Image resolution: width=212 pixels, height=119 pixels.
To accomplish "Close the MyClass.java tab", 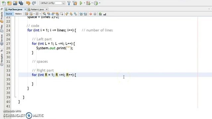I will point(25,10).
